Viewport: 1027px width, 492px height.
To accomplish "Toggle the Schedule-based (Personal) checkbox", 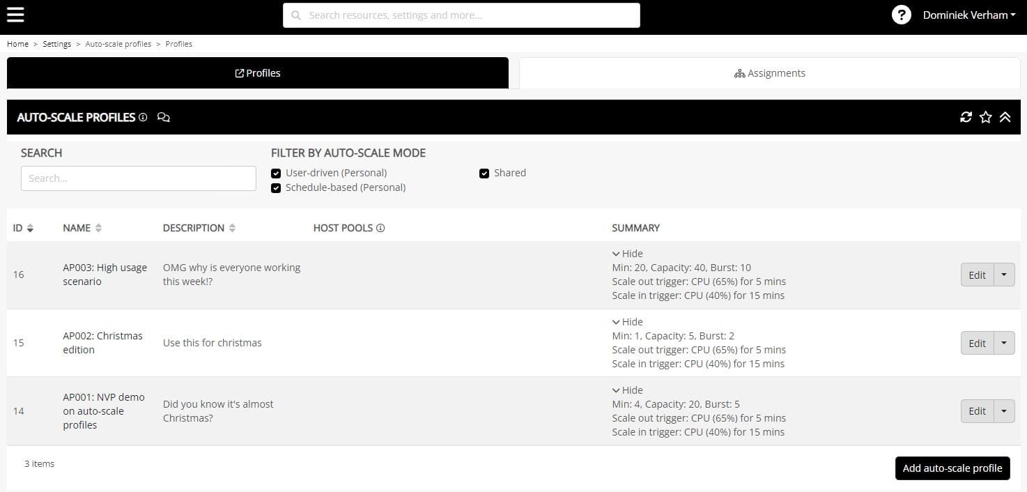I will [x=276, y=188].
